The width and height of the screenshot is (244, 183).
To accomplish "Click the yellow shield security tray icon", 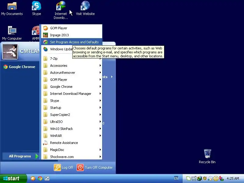I will pyautogui.click(x=205, y=178).
